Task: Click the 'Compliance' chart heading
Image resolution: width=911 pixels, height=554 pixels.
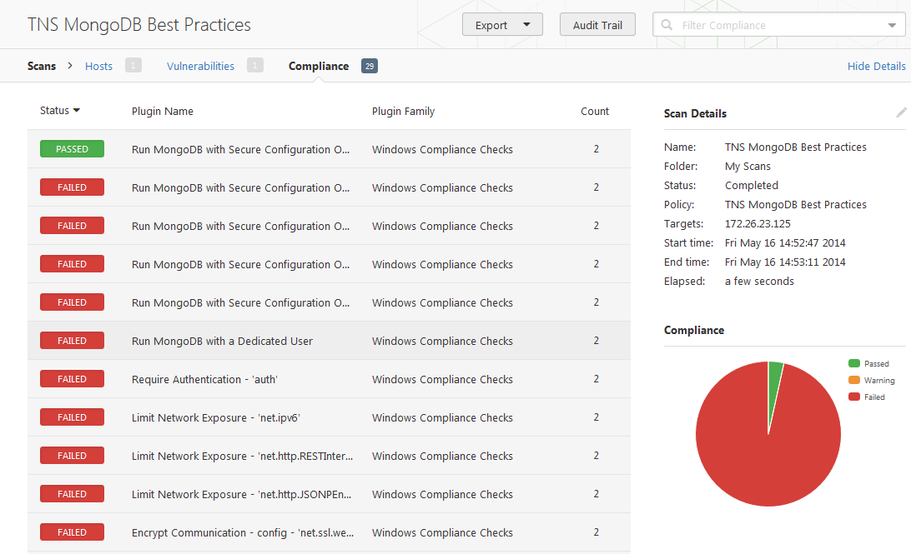Action: pyautogui.click(x=694, y=330)
